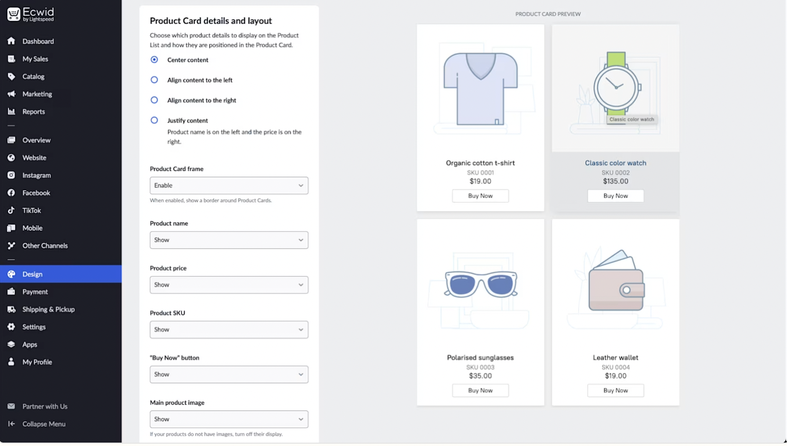The width and height of the screenshot is (787, 446).
Task: Open the Product Card frame dropdown
Action: pyautogui.click(x=229, y=186)
